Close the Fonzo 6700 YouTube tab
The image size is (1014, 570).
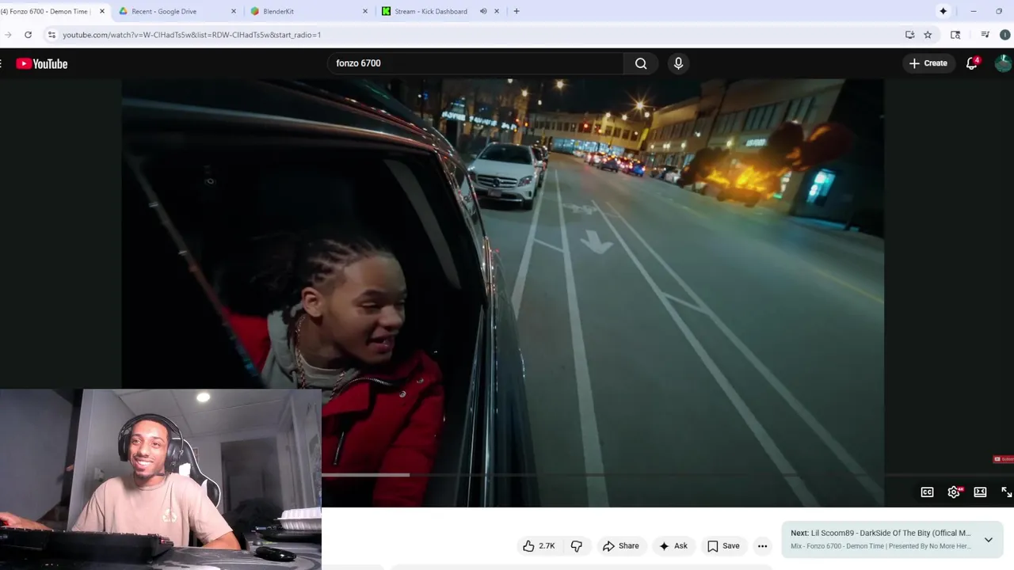tap(101, 11)
